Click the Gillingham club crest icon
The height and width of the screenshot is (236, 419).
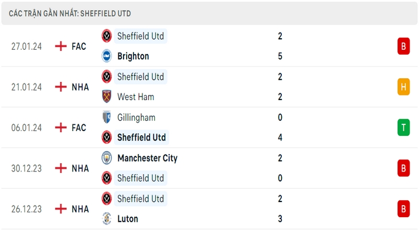coord(107,117)
